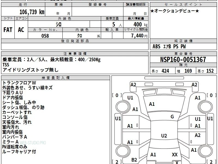Image resolution: width=218 pixels, height=164 pixels.
Task: Click the large AC air conditioner value
Action: point(21,30)
